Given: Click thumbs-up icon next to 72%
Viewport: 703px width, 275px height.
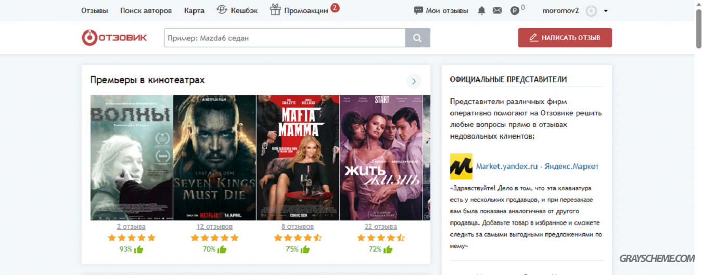Looking at the screenshot, I should pos(389,249).
